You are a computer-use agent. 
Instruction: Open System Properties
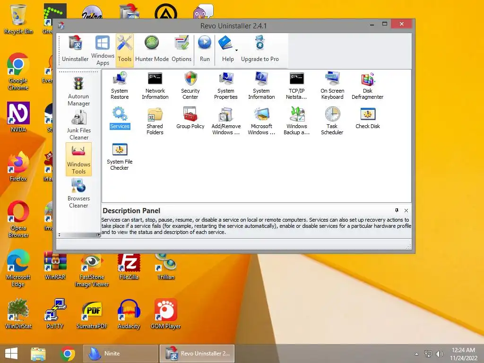pyautogui.click(x=226, y=86)
